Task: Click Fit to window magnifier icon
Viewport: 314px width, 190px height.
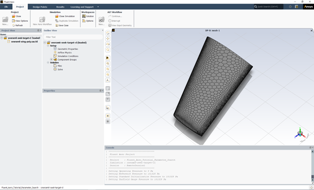Action: (107, 64)
